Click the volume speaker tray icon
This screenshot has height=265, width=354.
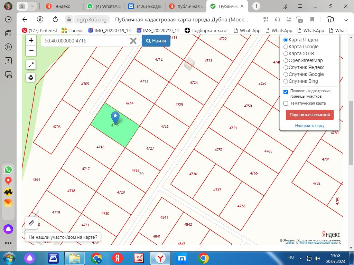click(x=317, y=258)
